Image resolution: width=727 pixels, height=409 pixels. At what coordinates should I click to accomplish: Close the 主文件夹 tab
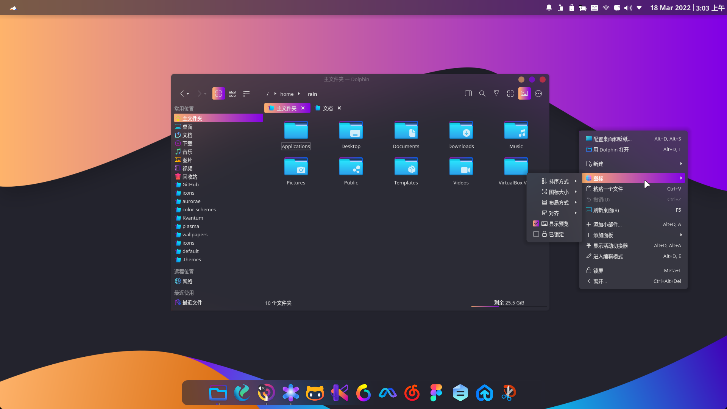303,108
